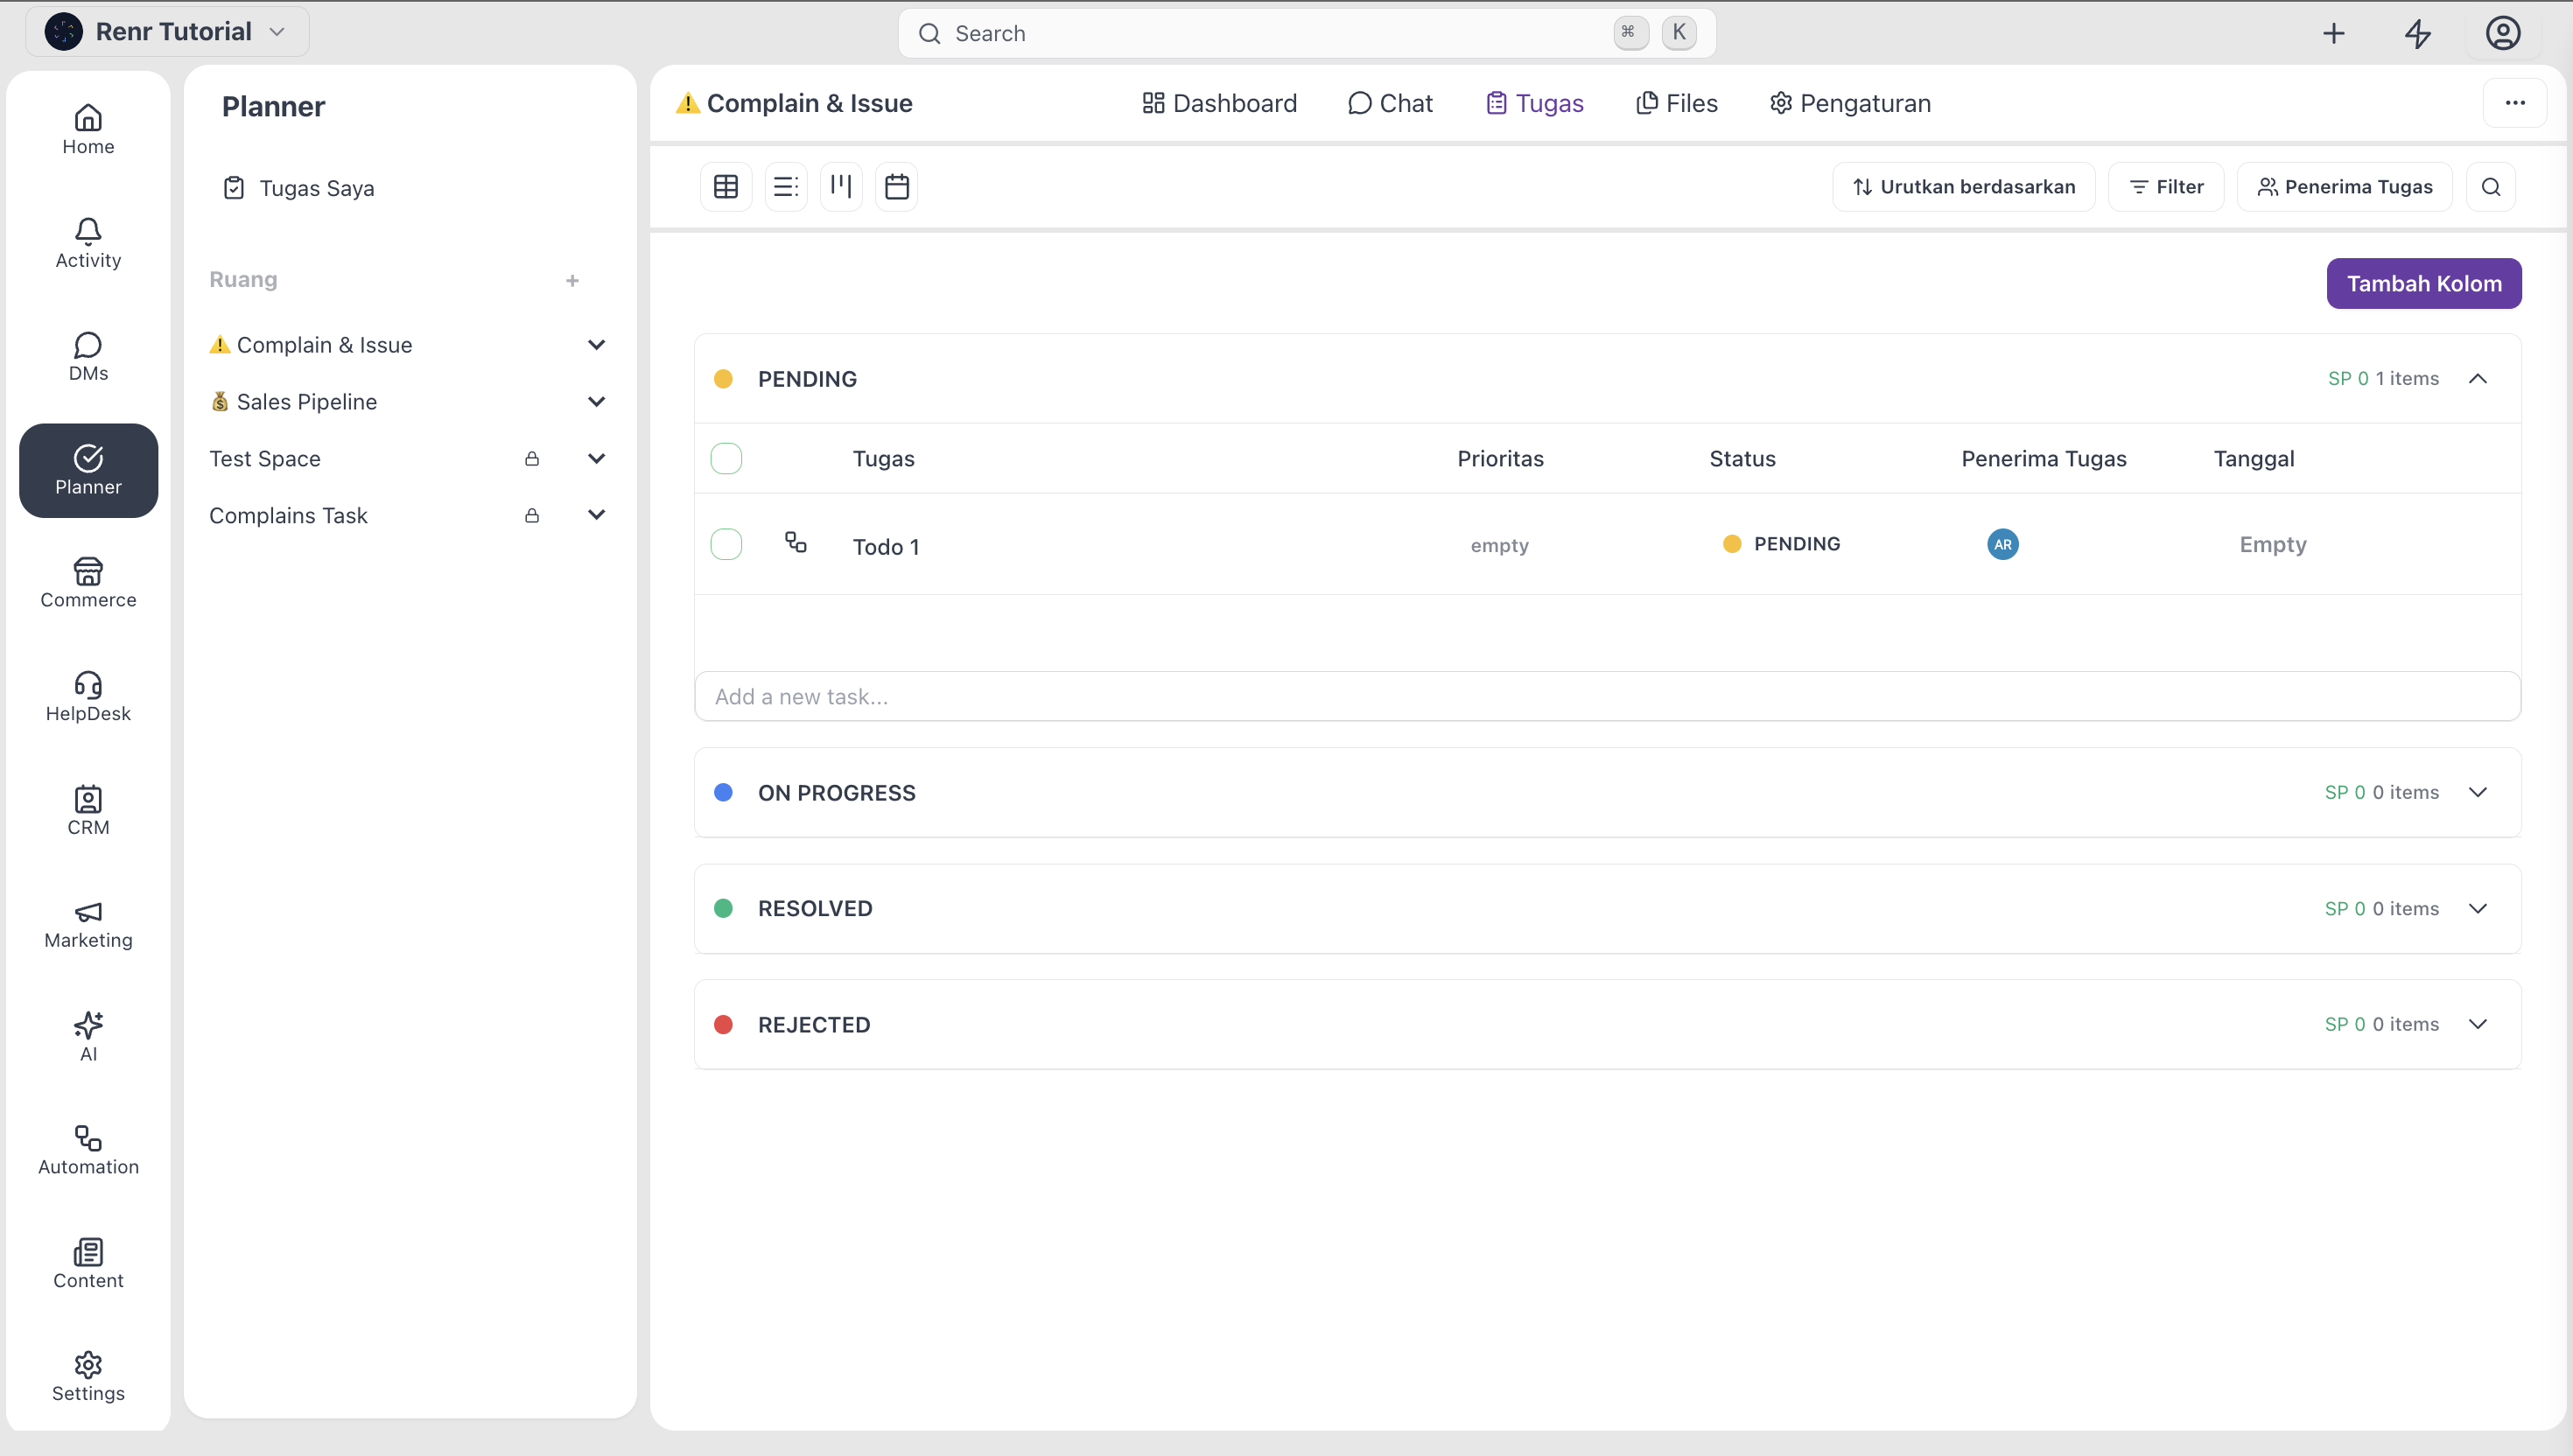Expand Sales Pipeline space chevron
The height and width of the screenshot is (1456, 2573).
coord(597,402)
